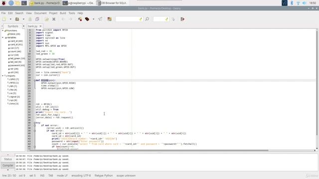
Task: Open the Help menu
Action: pos(80,13)
